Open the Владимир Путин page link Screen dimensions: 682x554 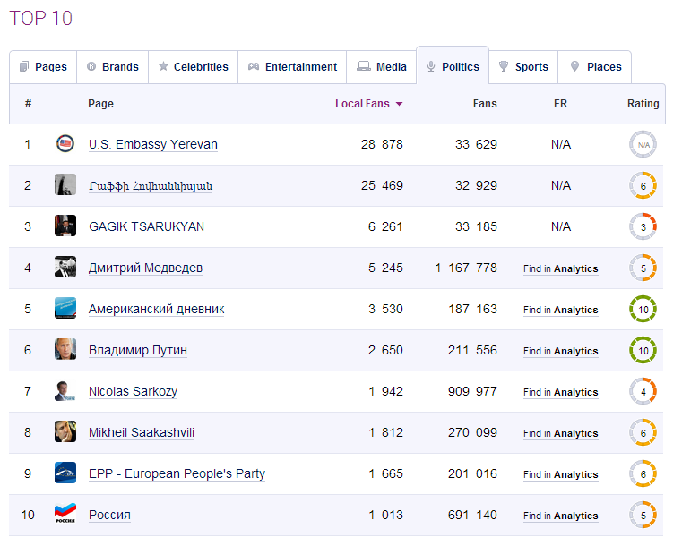pos(138,350)
